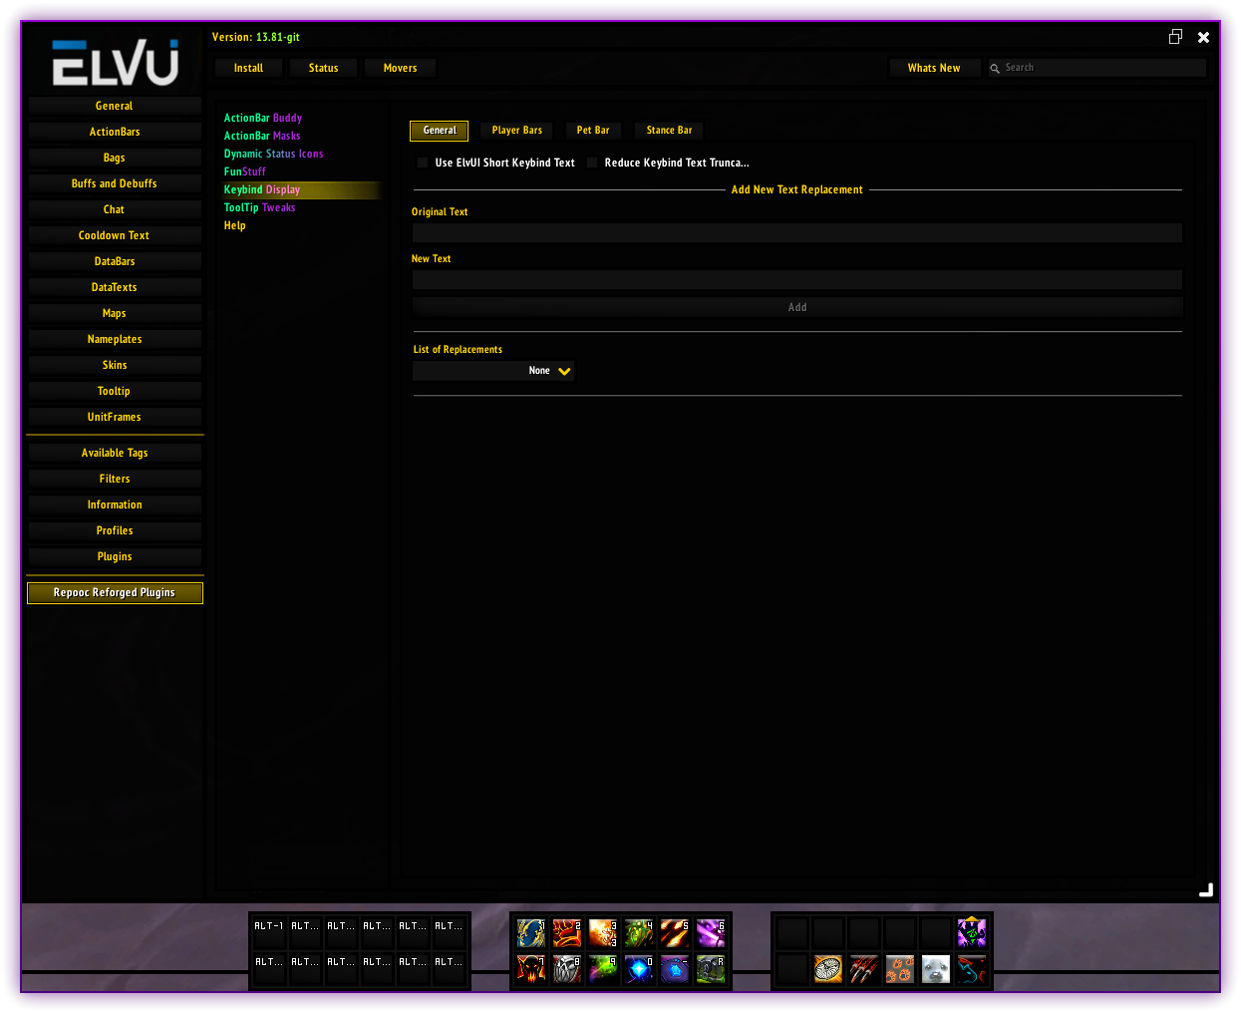This screenshot has width=1241, height=1013.
Task: Open the Bags category
Action: click(x=115, y=158)
